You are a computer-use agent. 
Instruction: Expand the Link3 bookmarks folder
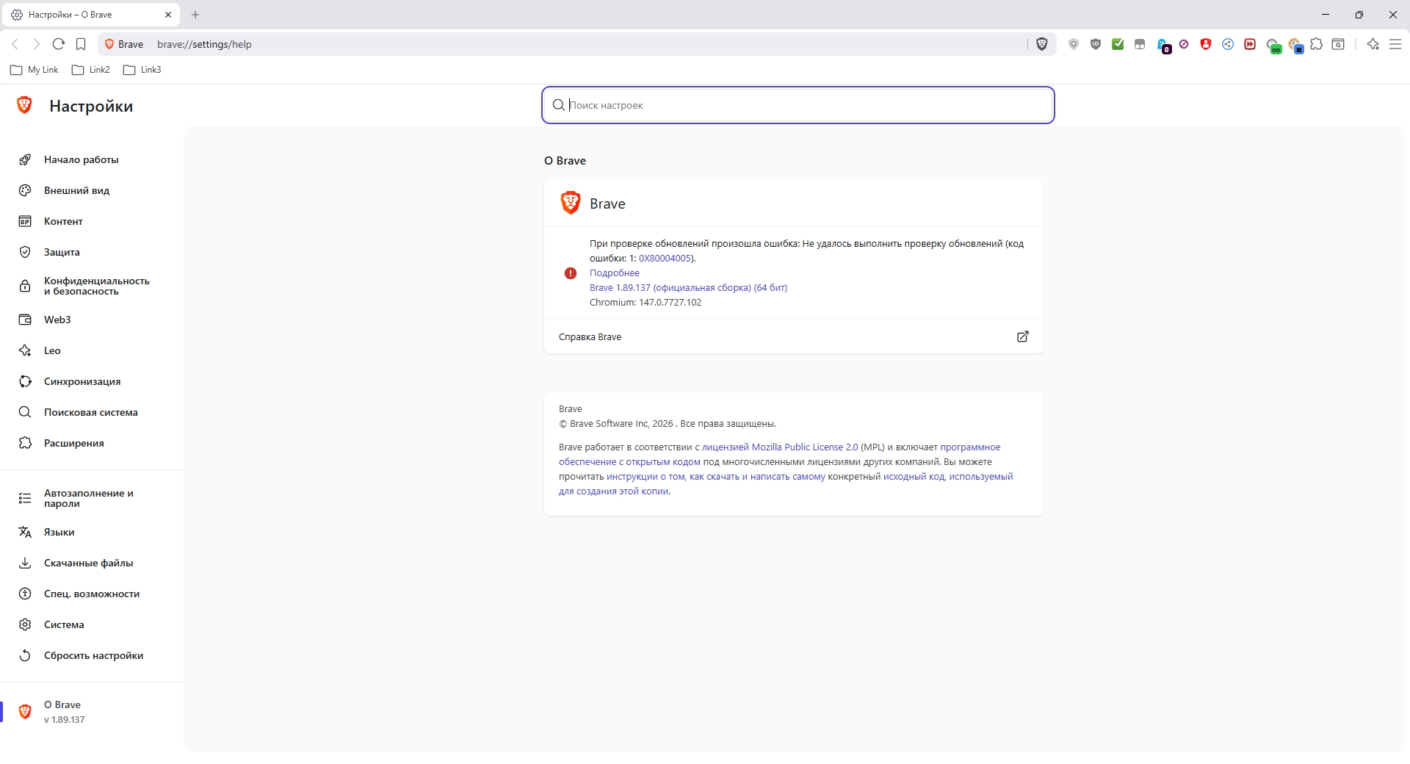142,70
